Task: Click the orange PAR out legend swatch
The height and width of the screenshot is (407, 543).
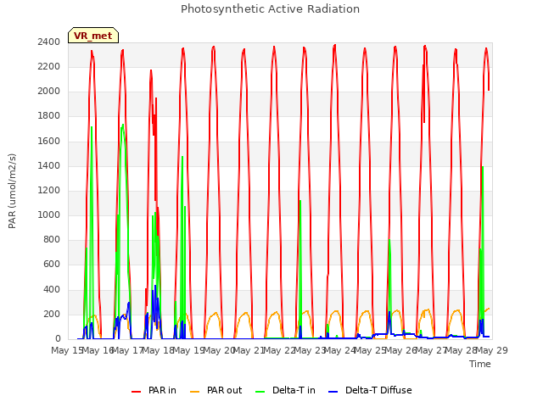Action: click(x=195, y=391)
